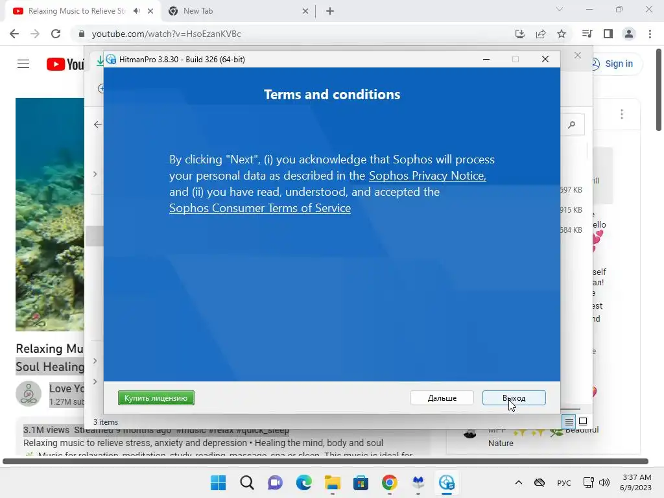Open Microsoft Edge from taskbar
This screenshot has width=664, height=498.
(x=304, y=482)
